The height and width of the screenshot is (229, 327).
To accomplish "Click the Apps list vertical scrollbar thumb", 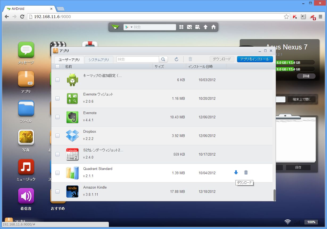I will pos(274,195).
